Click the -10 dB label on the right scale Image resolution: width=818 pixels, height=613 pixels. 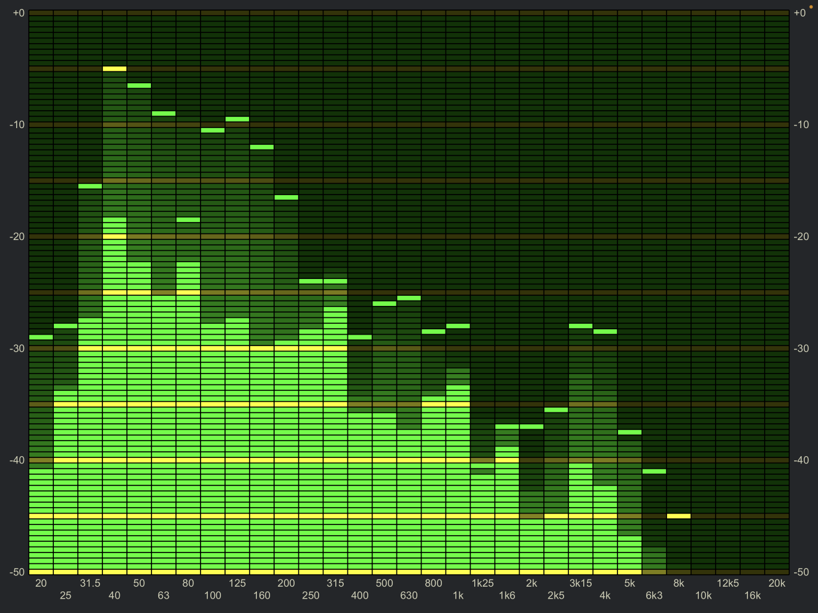[x=801, y=123]
